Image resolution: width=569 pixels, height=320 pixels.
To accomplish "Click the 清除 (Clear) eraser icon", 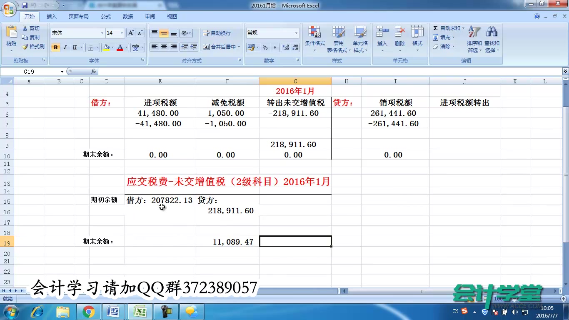I will pos(436,46).
